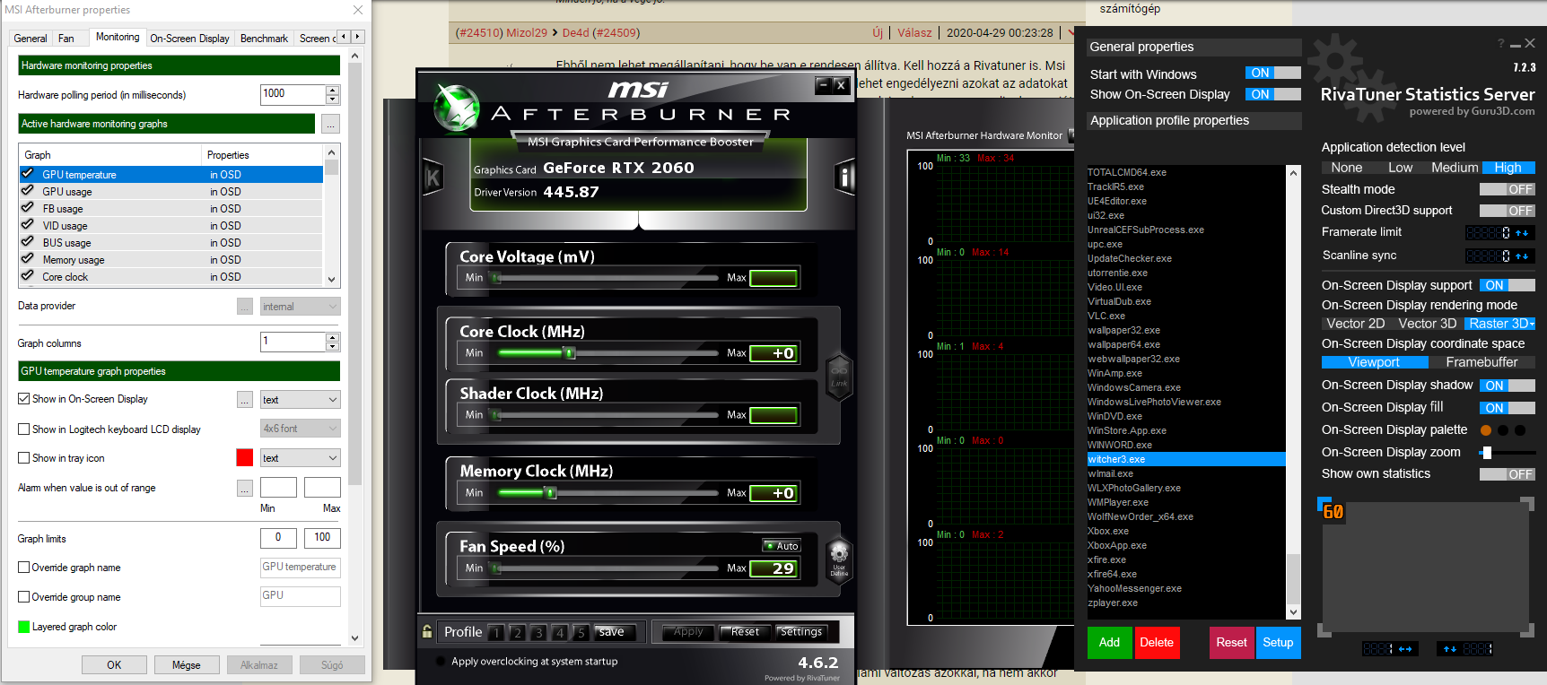Image resolution: width=1547 pixels, height=685 pixels.
Task: Select profile slot 2
Action: click(517, 632)
